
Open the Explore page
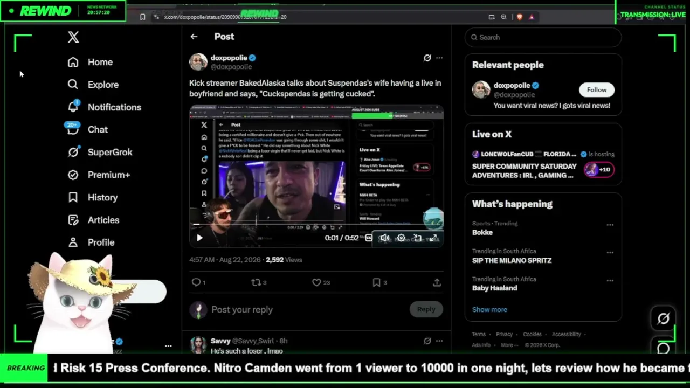pyautogui.click(x=93, y=85)
